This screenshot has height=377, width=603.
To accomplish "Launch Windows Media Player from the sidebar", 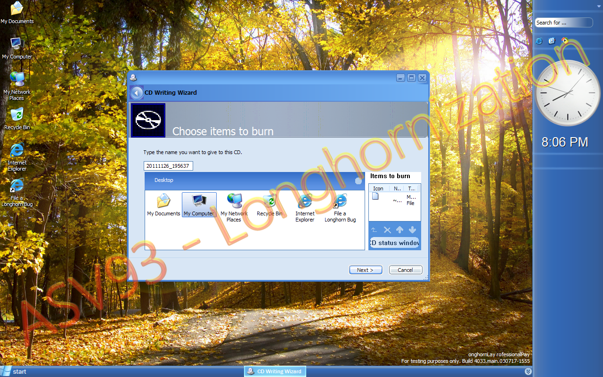I will click(x=564, y=41).
